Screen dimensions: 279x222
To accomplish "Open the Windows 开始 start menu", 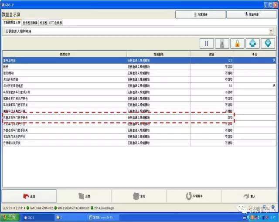I will coord(10,217).
